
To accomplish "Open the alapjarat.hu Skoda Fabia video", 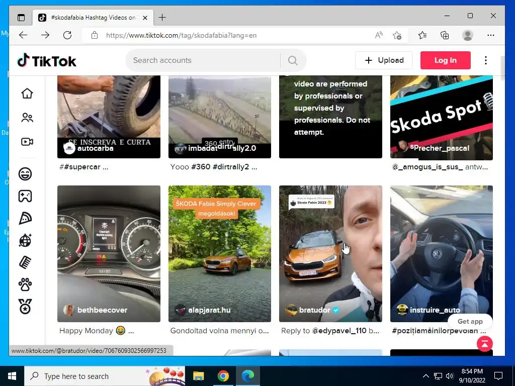I will click(220, 254).
